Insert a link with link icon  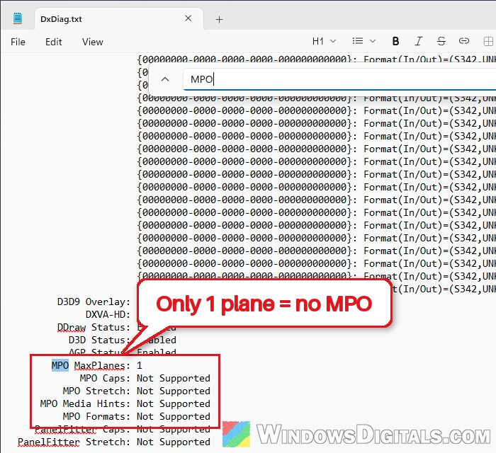pos(464,41)
